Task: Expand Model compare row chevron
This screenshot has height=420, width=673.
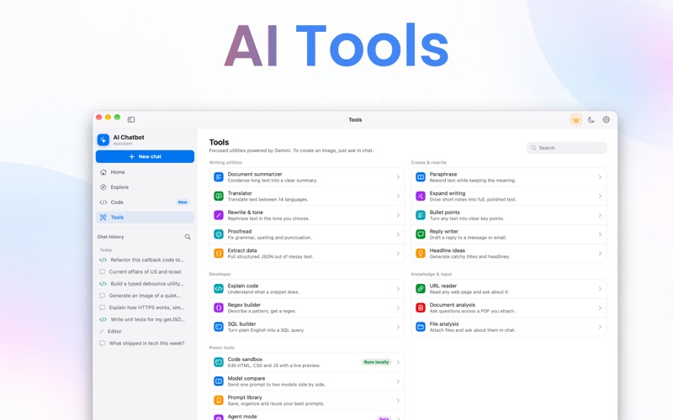Action: click(398, 381)
